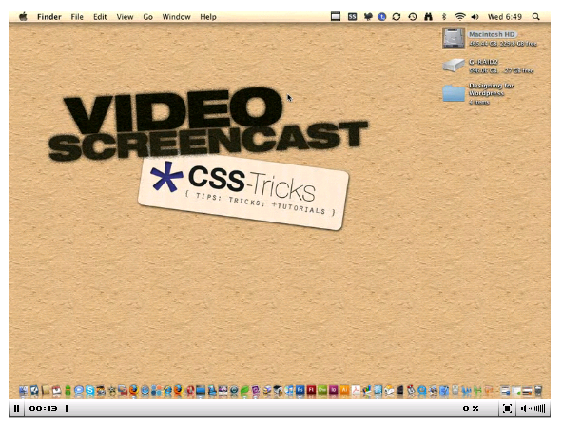Launch Safari compass icon in Dock
Viewport: 562px width, 425px height.
145,390
